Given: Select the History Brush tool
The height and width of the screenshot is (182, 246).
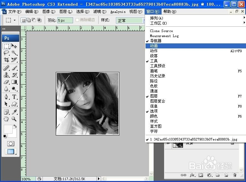Looking at the screenshot, I should pyautogui.click(x=14, y=75).
